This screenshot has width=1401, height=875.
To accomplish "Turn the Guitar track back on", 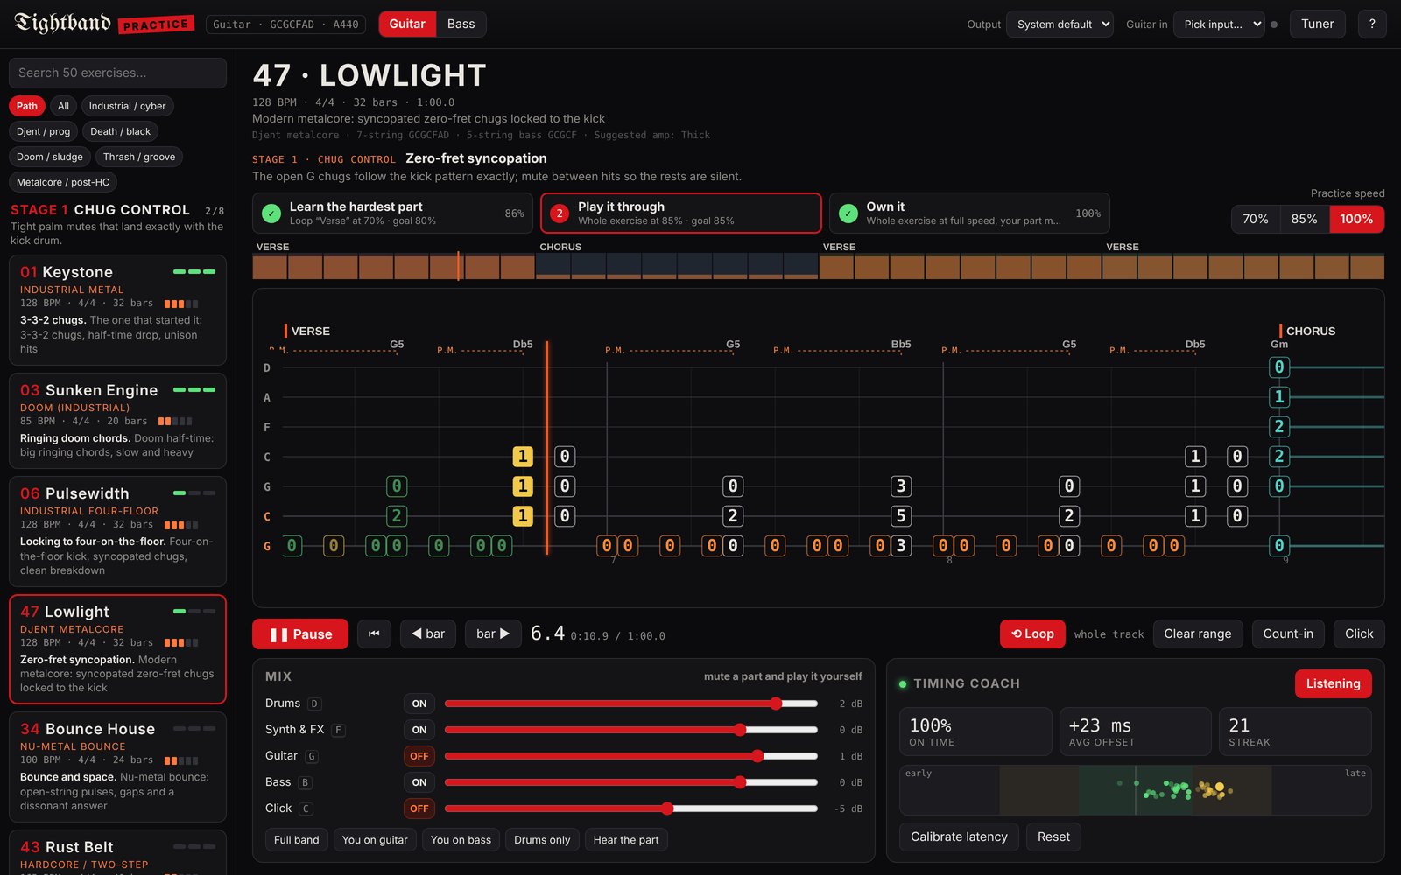I will pos(419,756).
